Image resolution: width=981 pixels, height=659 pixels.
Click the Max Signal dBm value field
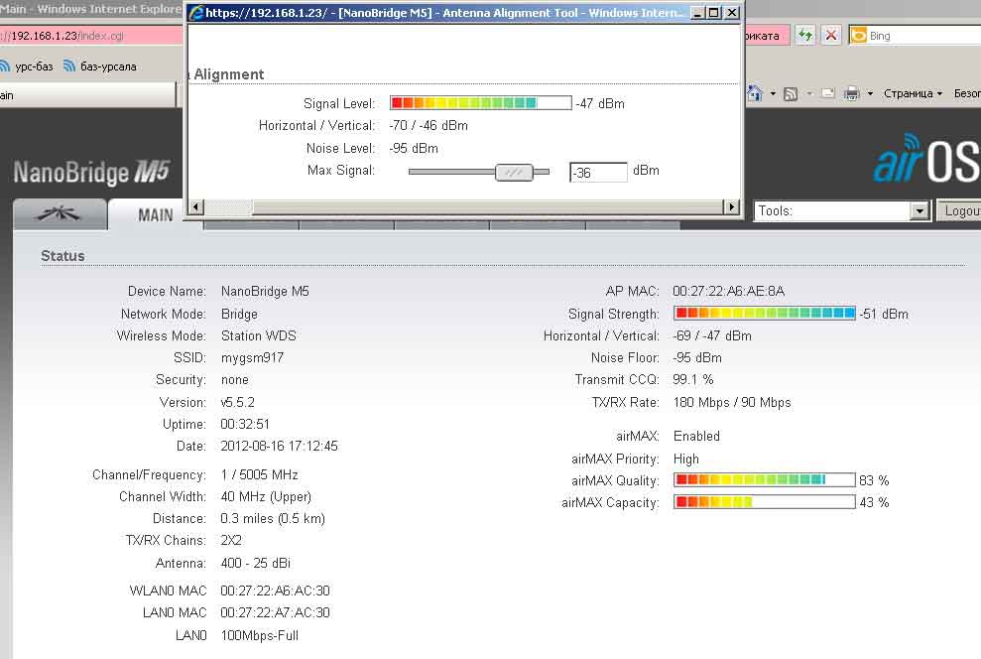[x=598, y=172]
